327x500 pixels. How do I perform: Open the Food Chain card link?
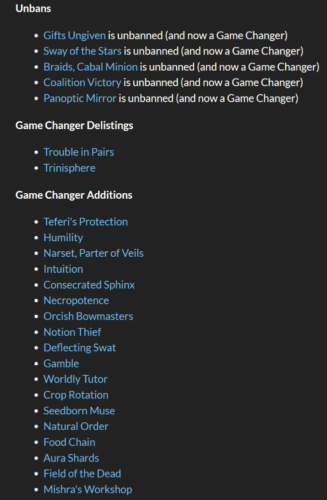pyautogui.click(x=69, y=442)
